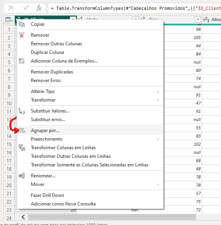Click the Agrupar por icon
The height and width of the screenshot is (225, 221).
tap(22, 130)
